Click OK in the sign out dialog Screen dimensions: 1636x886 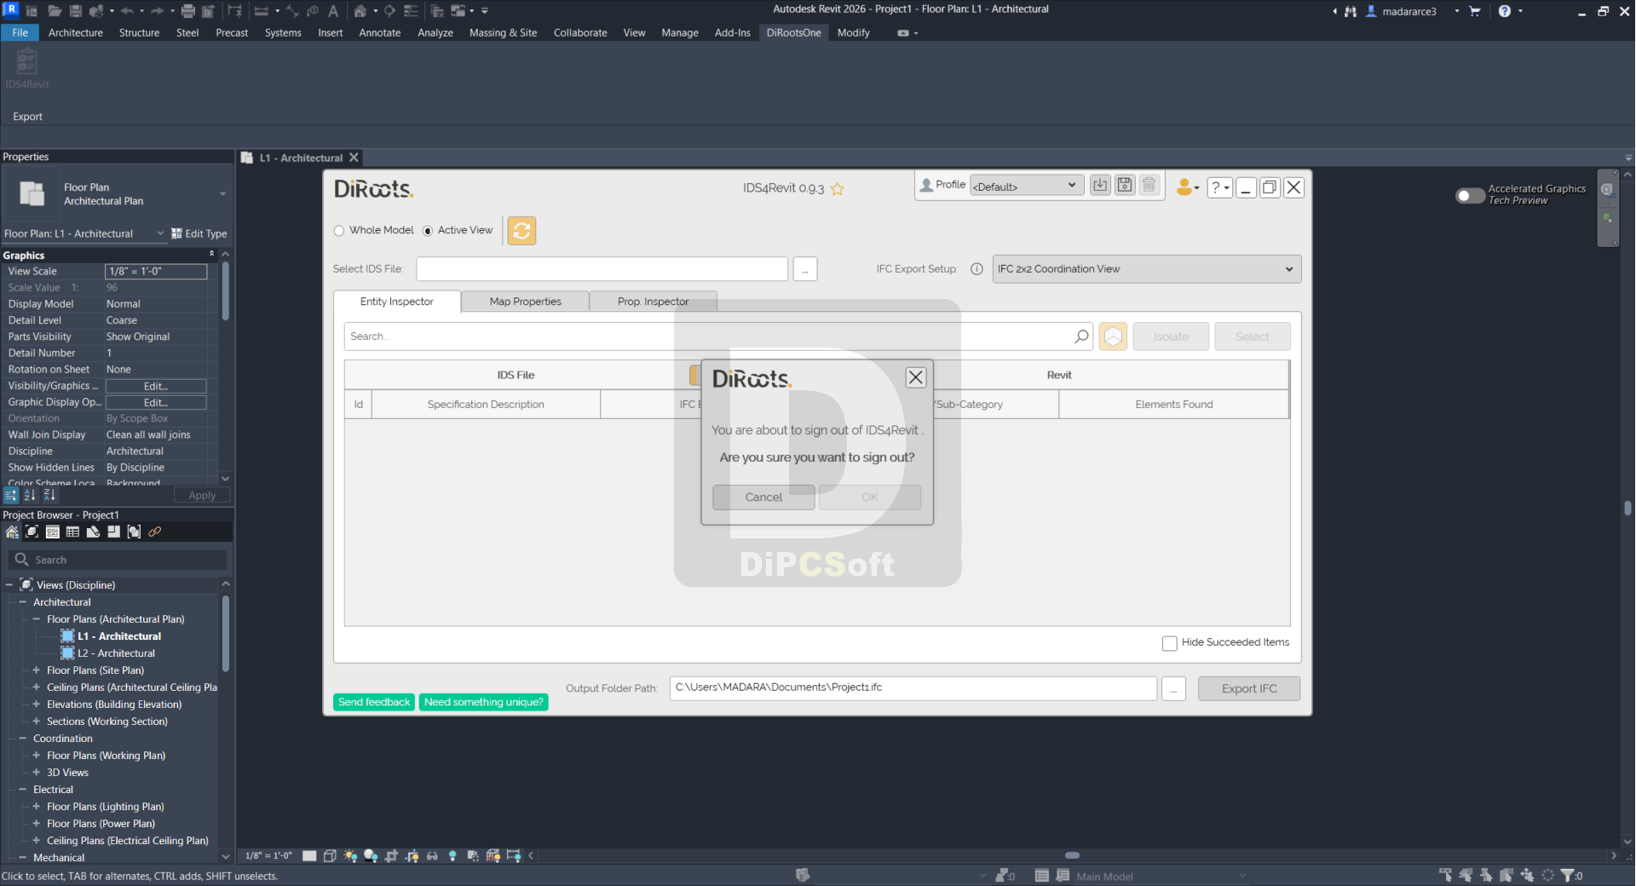coord(869,498)
